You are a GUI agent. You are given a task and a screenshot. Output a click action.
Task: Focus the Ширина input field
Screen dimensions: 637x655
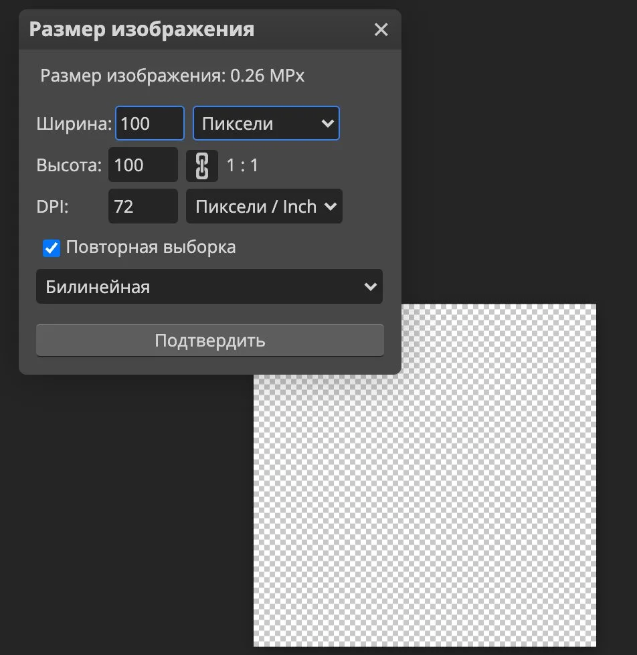click(149, 123)
